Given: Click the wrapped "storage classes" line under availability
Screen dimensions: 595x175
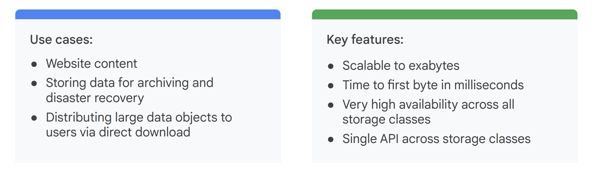Looking at the screenshot, I should 386,119.
